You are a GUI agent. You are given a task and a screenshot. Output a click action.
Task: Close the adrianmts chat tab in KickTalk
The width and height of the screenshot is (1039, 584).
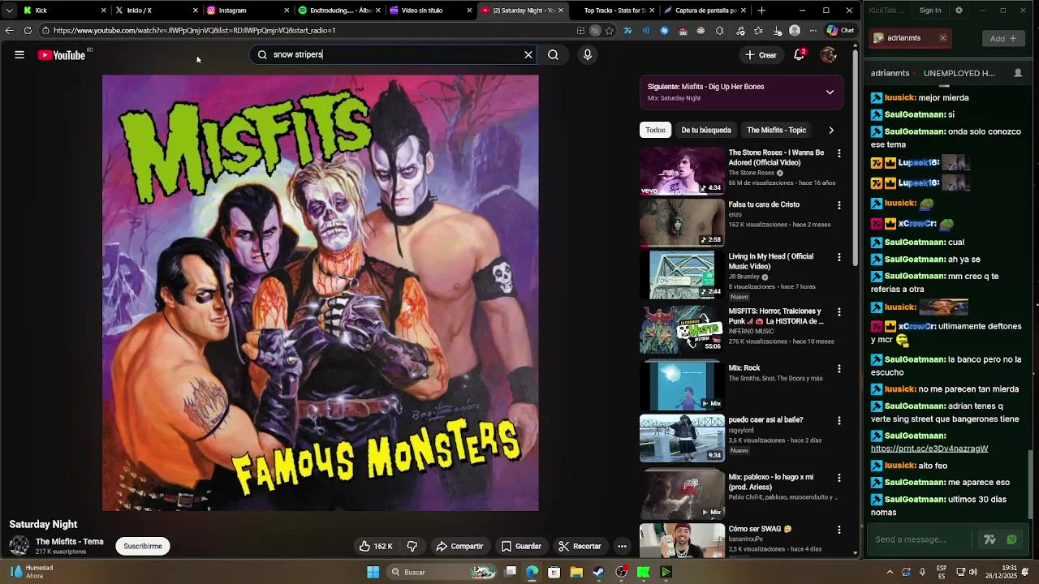click(942, 38)
